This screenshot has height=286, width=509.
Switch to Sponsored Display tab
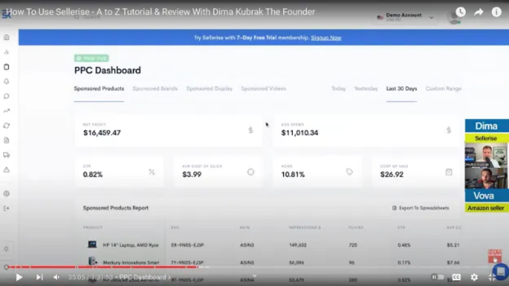click(209, 88)
